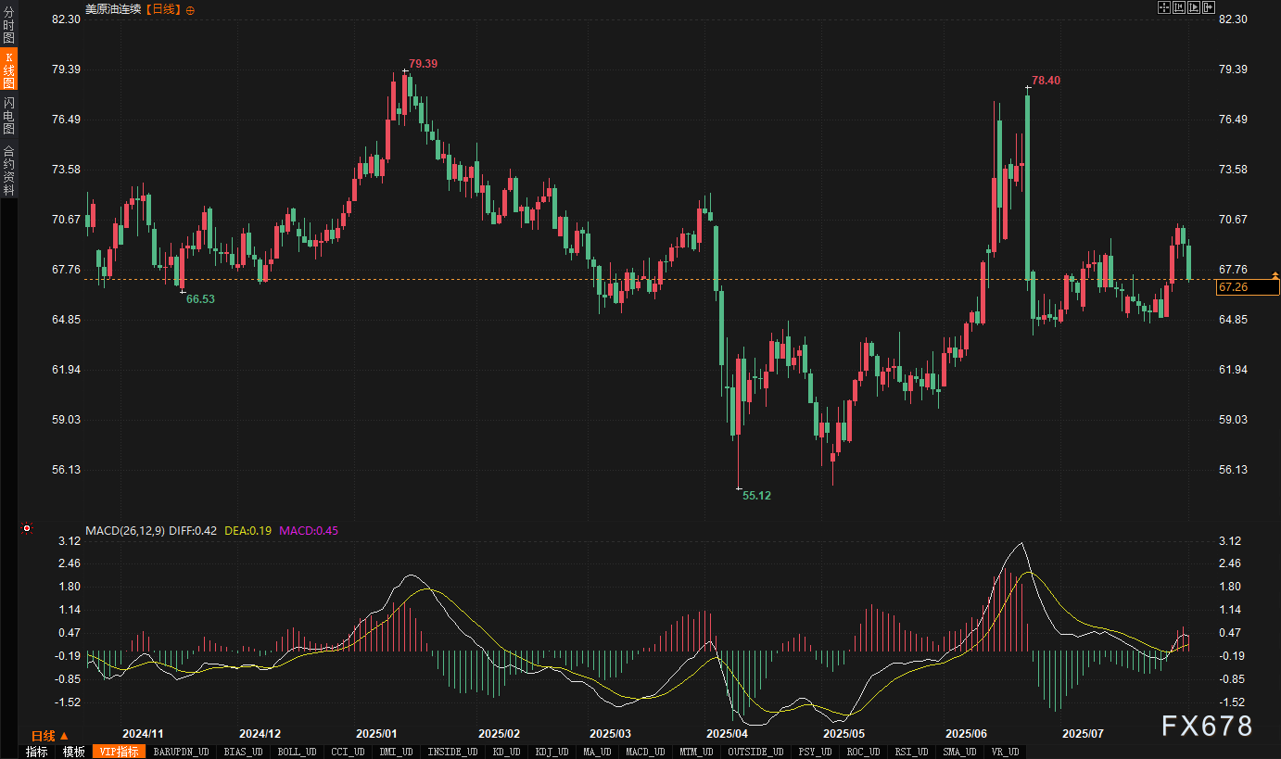
Task: Click the 模板 template button
Action: (74, 752)
